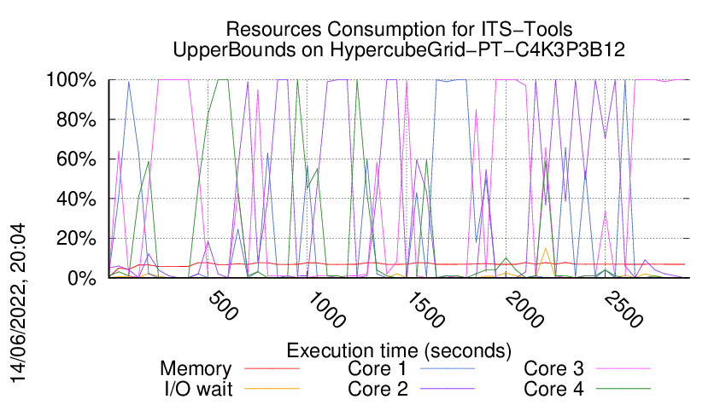This screenshot has width=726, height=405.
Task: Click the date stamp '14/06/2022, 20:04'
Action: click(x=18, y=304)
